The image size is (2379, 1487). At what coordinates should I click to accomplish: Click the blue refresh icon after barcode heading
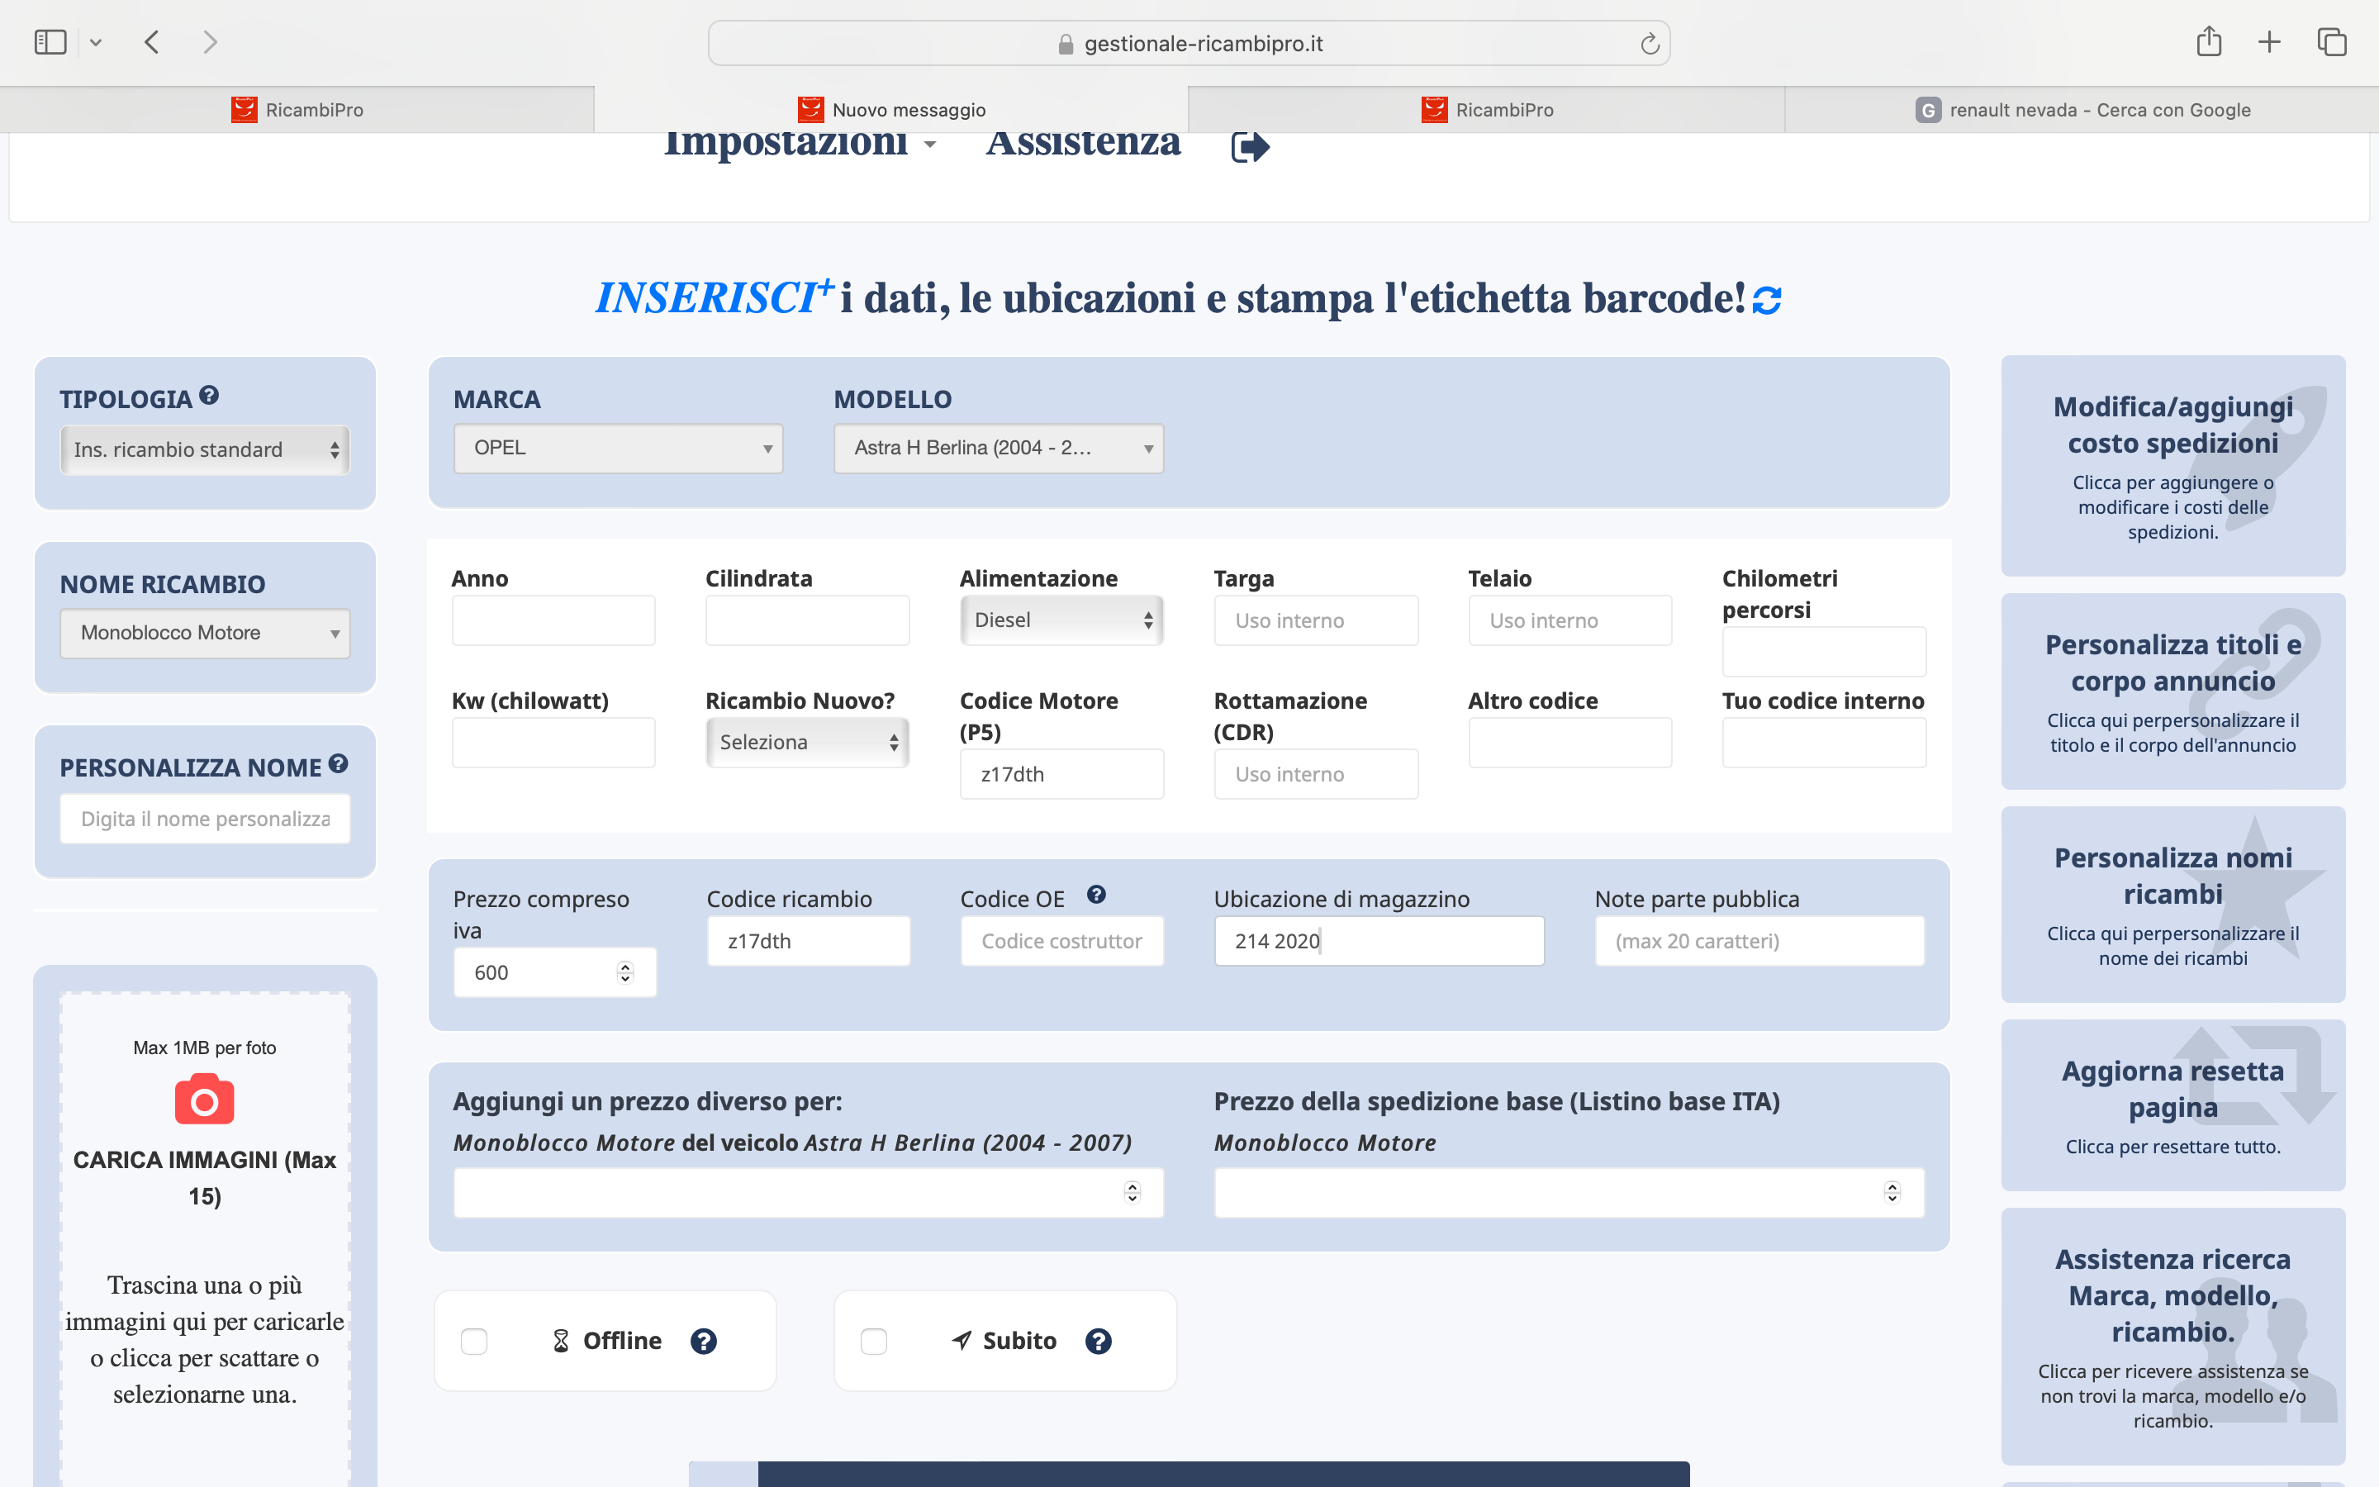[1767, 300]
